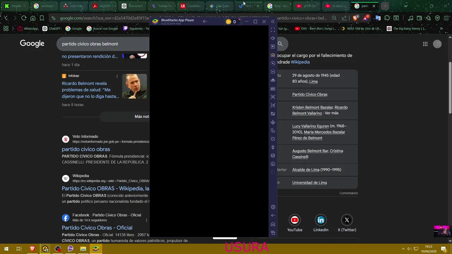Image resolution: width=452 pixels, height=254 pixels.
Task: Click the BlueStacks volume speaker icon
Action: [x=273, y=38]
